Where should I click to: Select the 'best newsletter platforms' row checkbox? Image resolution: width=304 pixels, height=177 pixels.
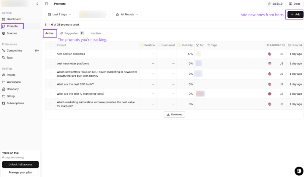(50, 63)
